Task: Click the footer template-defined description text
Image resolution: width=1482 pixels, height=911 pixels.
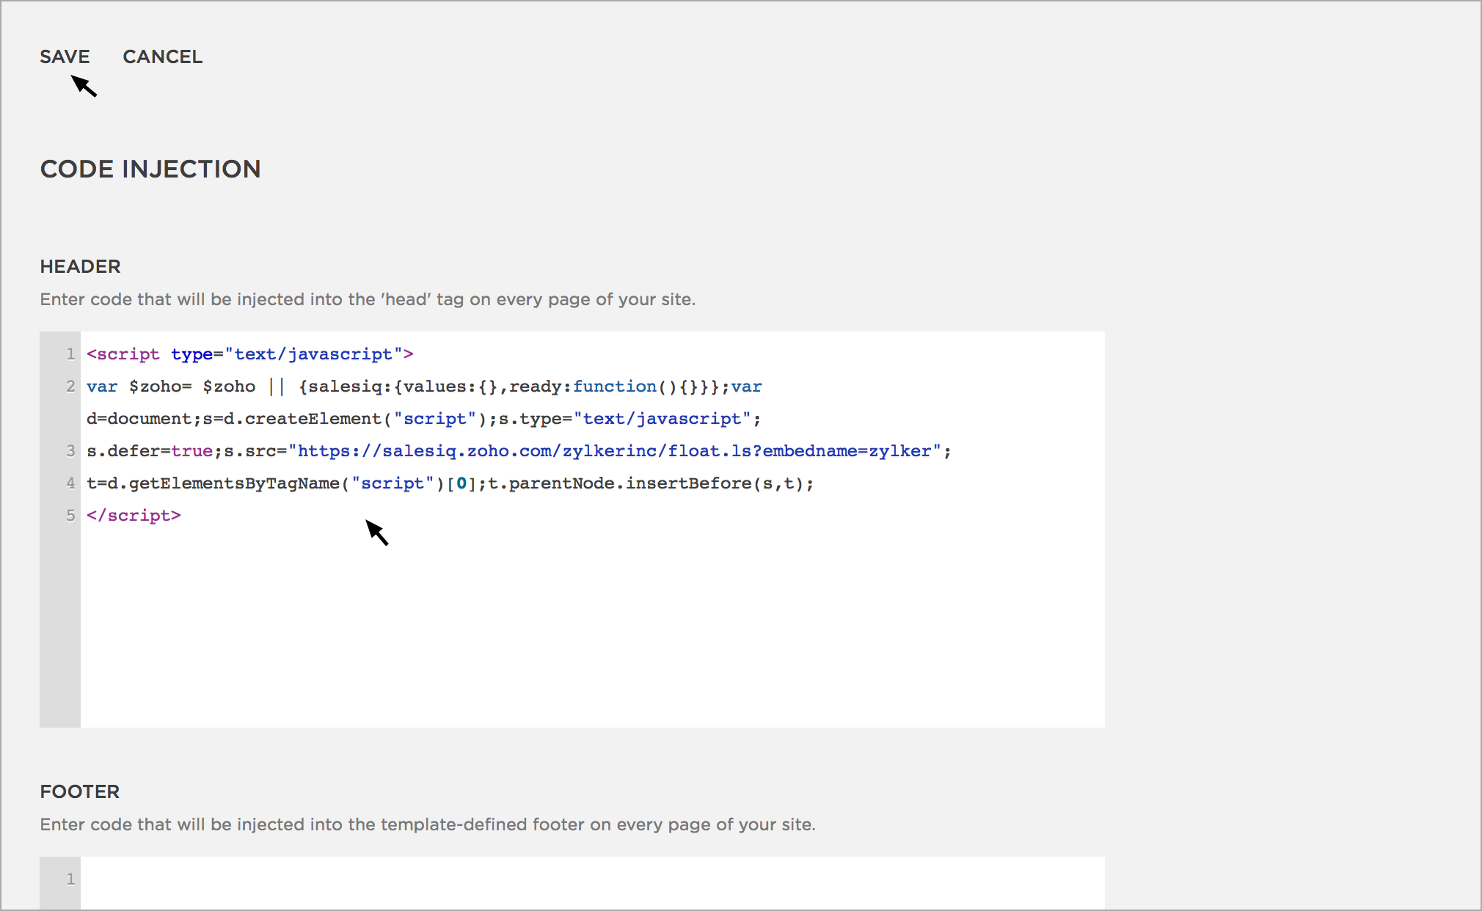Action: pyautogui.click(x=428, y=824)
